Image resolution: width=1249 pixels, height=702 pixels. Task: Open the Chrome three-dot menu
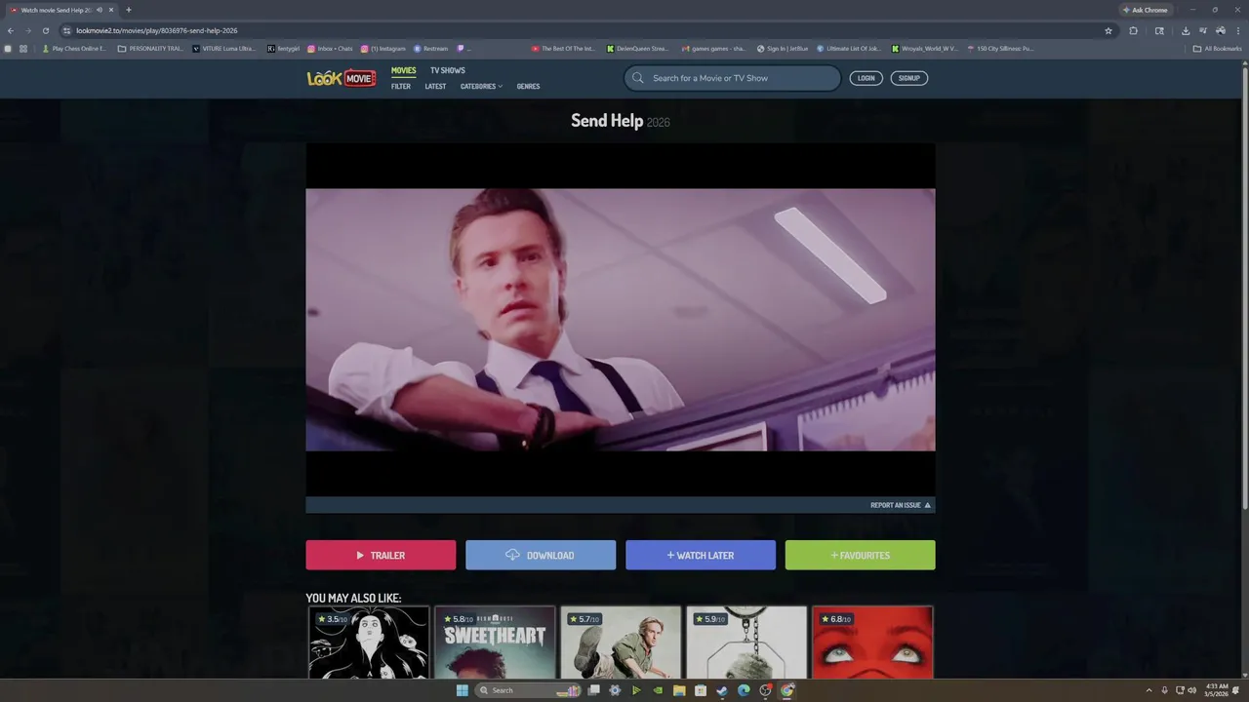[x=1238, y=30]
